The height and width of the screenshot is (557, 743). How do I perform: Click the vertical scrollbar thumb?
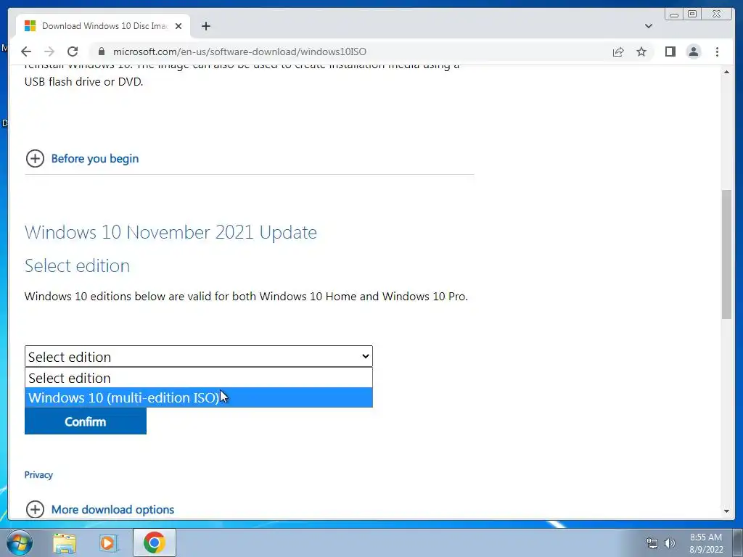coord(727,255)
